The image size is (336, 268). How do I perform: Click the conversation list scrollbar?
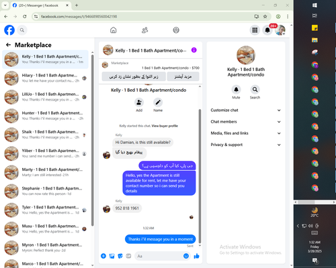pyautogui.click(x=92, y=139)
